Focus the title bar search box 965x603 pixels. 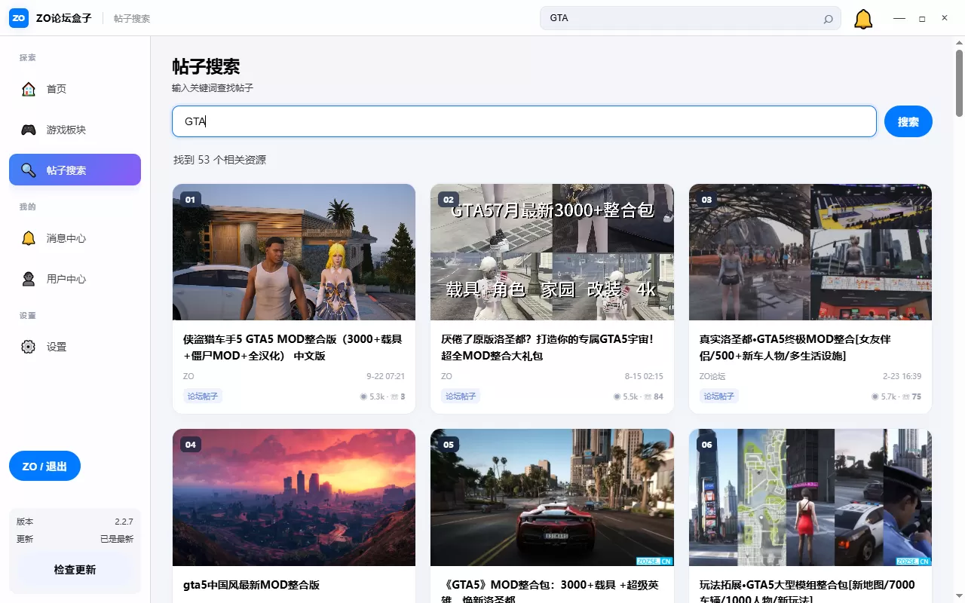[x=691, y=18]
